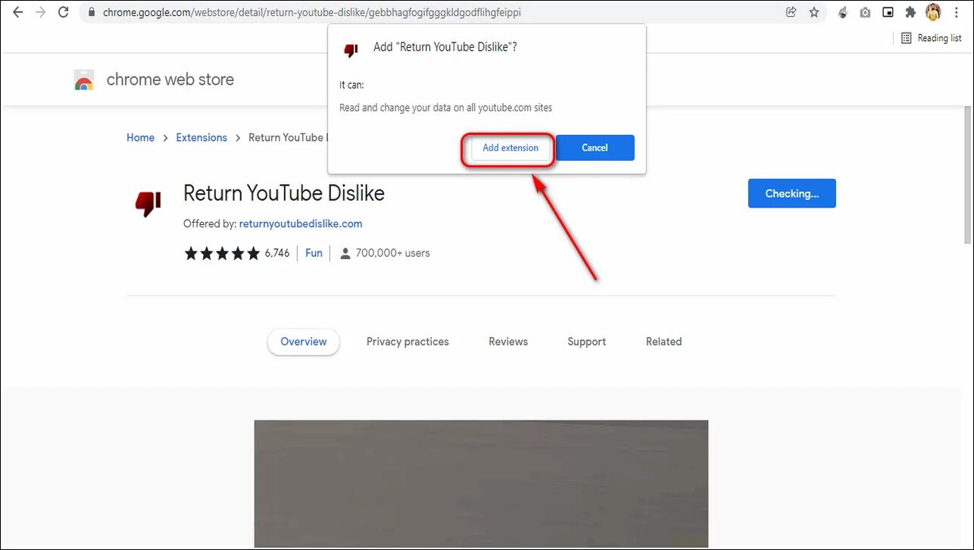Click the 6,746 ratings count

pos(277,253)
